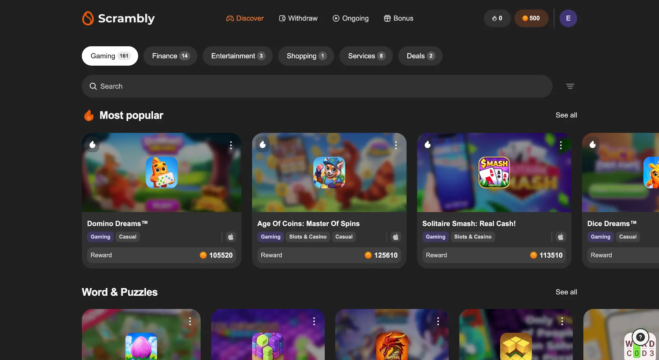Open the 500 coins balance
659x360 pixels.
[531, 18]
